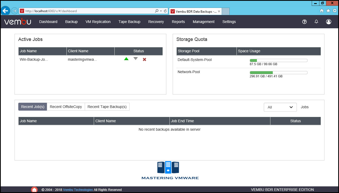Open a new blank browser tab
Viewport: 339px width, 193px height.
coord(225,11)
